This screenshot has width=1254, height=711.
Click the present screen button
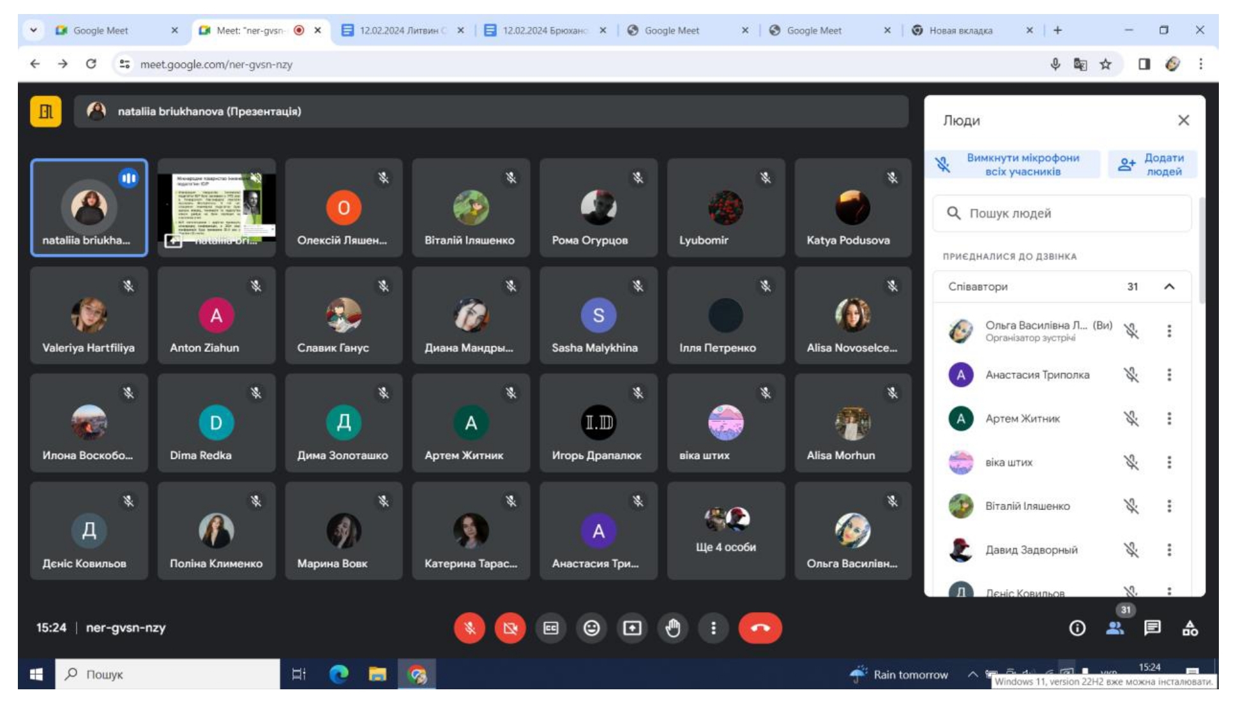click(x=632, y=628)
